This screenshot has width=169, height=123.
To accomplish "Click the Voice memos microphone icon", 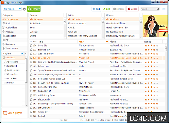I will point(4,48).
